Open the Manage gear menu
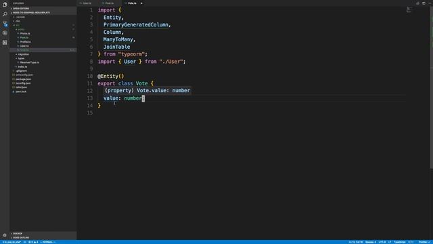 coord(5,235)
